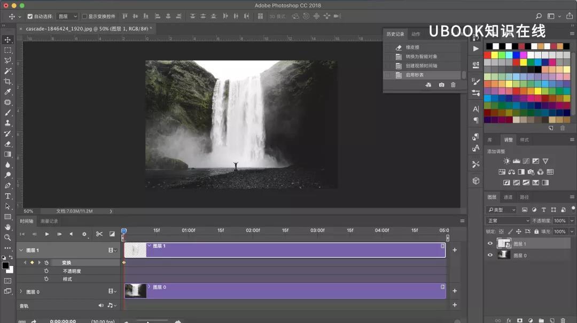Screen dimensions: 577x323
Task: Mute the audio track
Action: click(101, 305)
